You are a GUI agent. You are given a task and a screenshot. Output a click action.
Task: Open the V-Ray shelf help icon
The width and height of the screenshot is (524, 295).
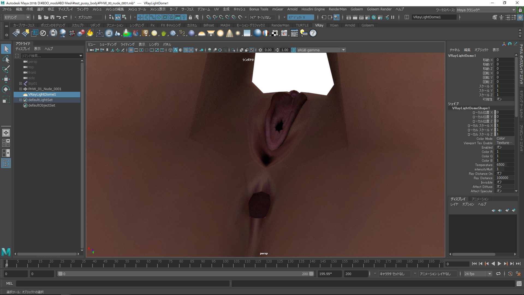(313, 33)
